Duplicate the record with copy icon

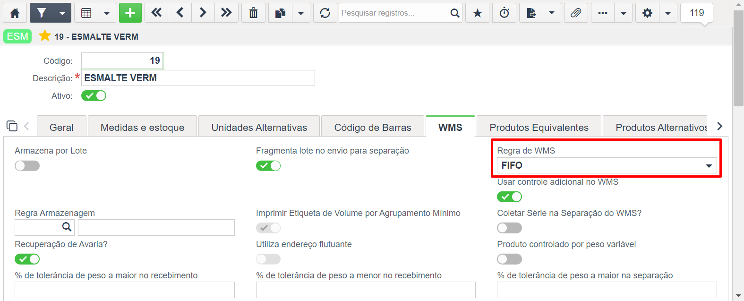(x=280, y=13)
